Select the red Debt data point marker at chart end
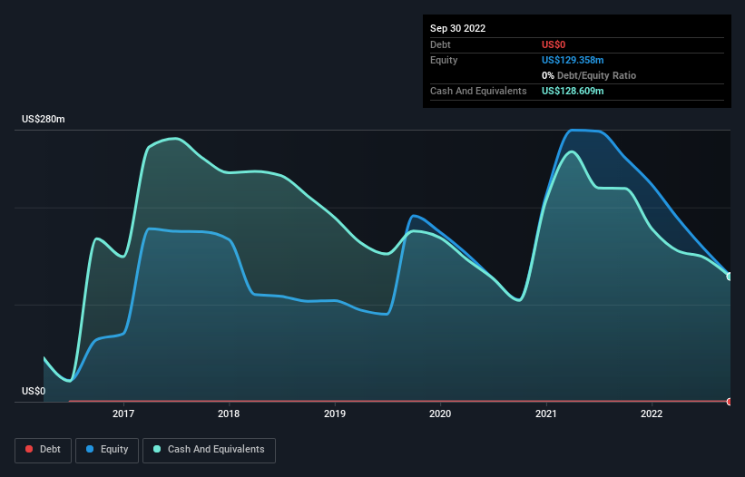Image resolution: width=745 pixels, height=477 pixels. point(730,402)
